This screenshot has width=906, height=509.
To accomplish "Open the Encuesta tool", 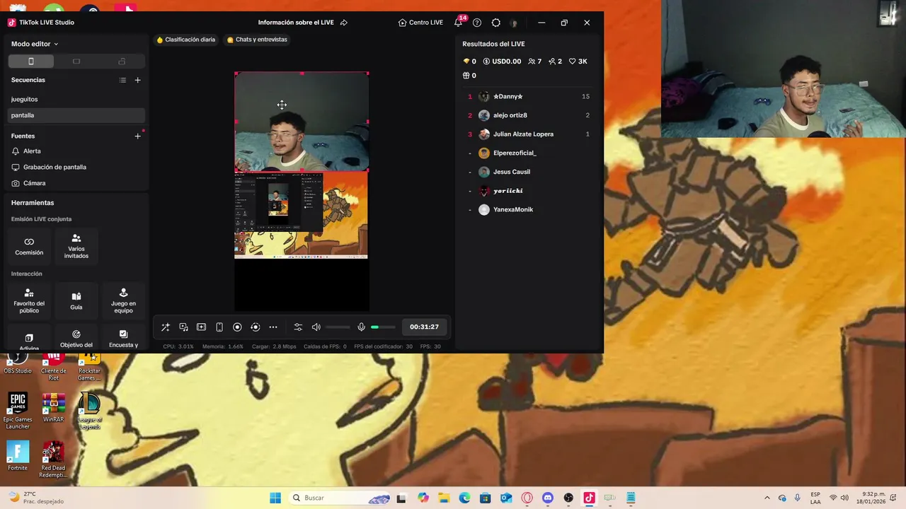I will (x=123, y=338).
